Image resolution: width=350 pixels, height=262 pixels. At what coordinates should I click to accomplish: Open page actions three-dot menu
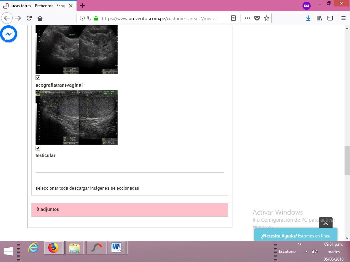247,18
